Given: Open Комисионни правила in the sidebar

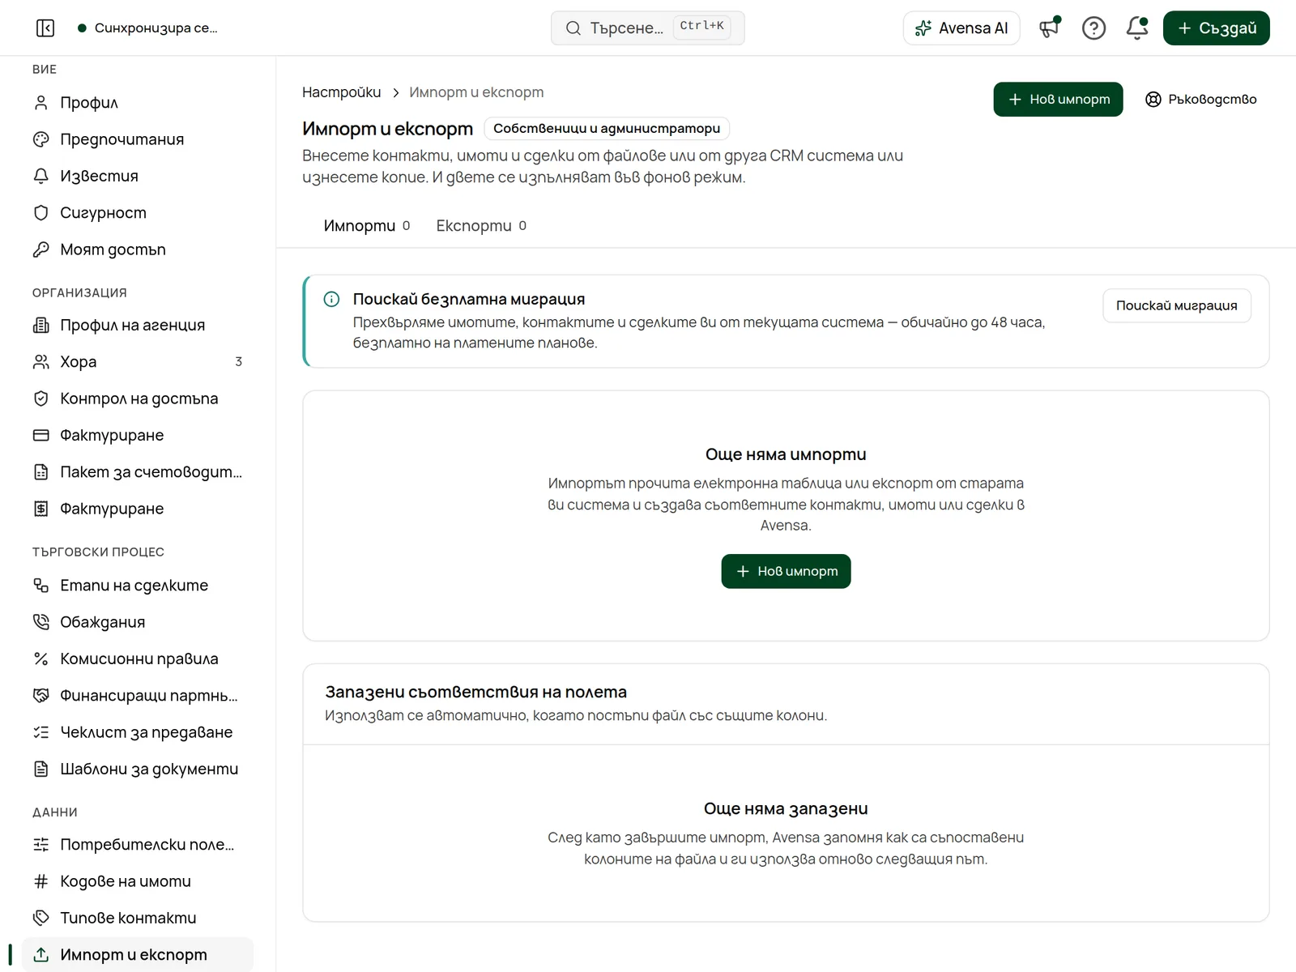Looking at the screenshot, I should tap(138, 659).
